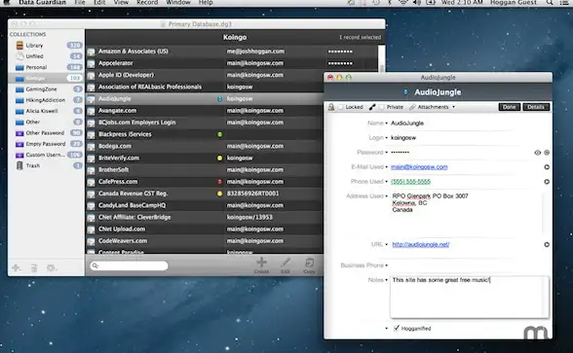Click the key icon beside Private
This screenshot has width=573, height=353.
pyautogui.click(x=372, y=107)
